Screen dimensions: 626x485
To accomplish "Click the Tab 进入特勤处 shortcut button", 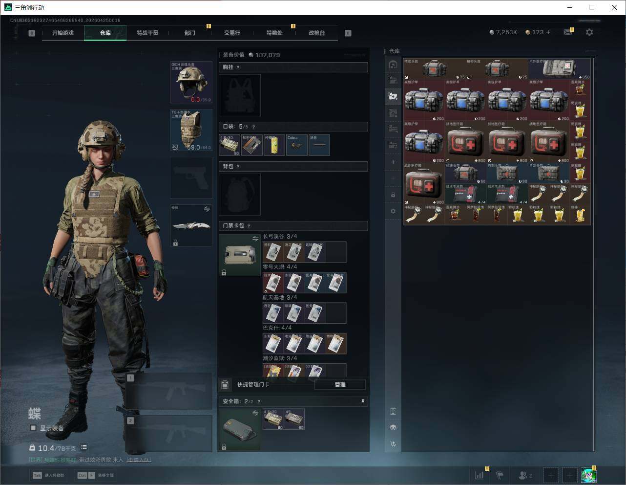I will (x=49, y=475).
